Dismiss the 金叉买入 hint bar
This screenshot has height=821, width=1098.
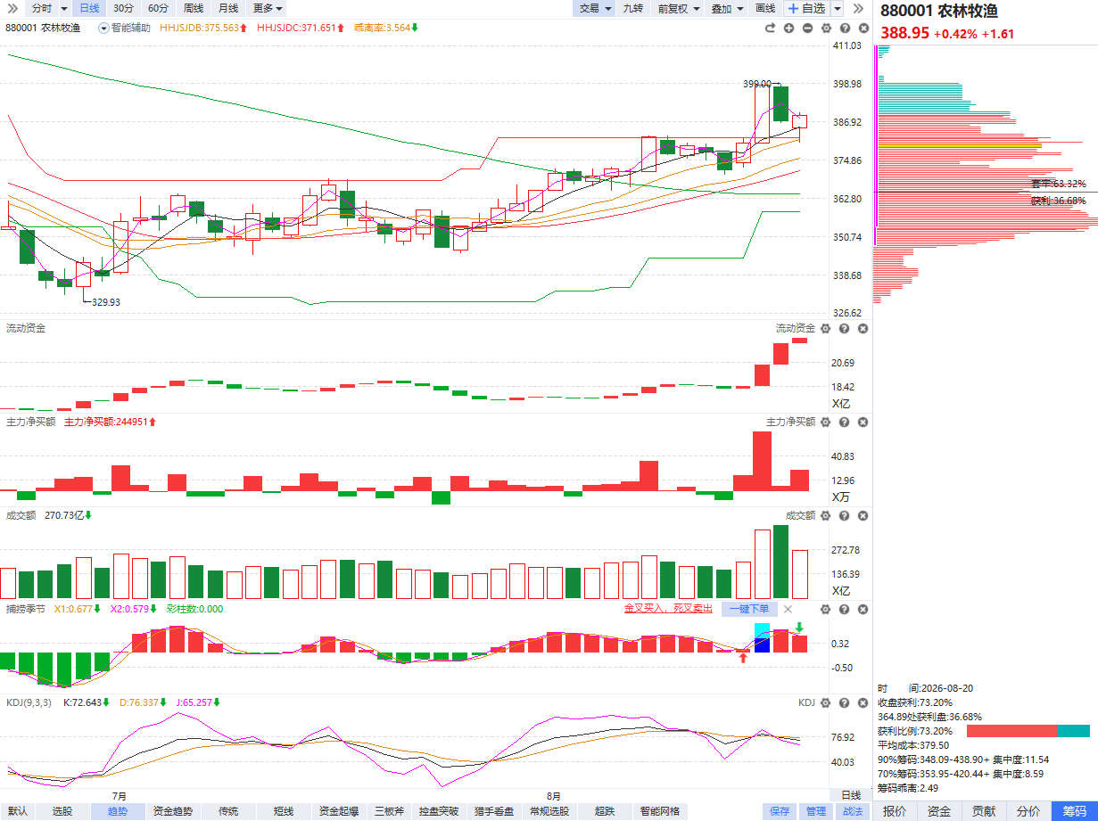pyautogui.click(x=788, y=609)
